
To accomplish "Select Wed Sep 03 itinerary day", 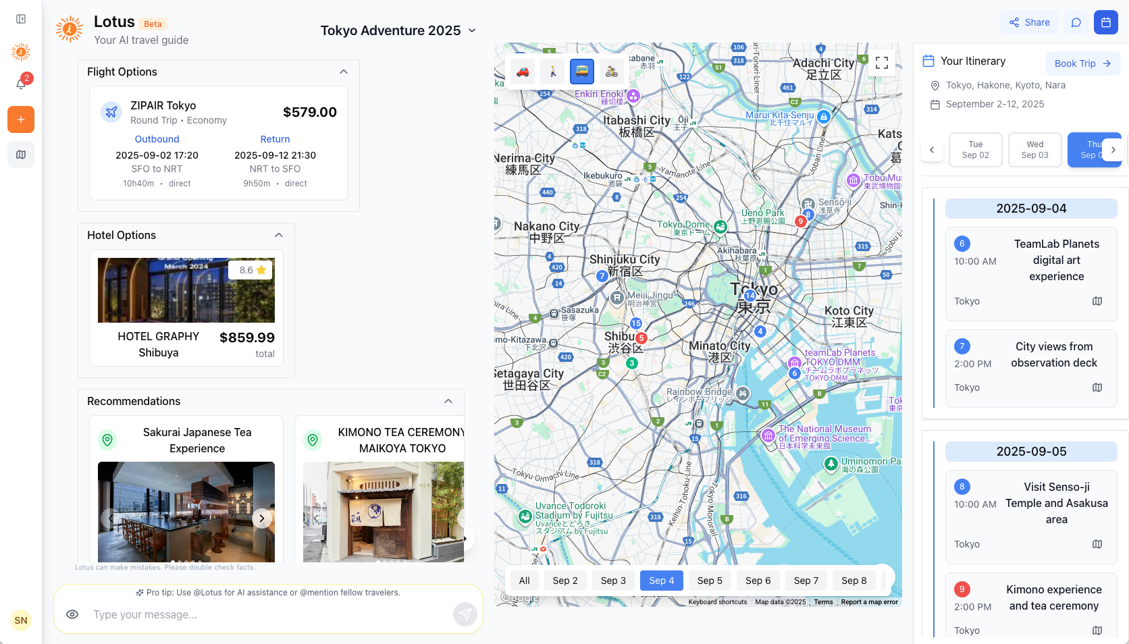I will pos(1035,150).
